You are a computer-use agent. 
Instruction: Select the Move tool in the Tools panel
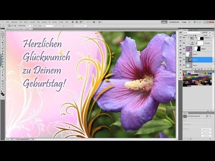point(3,32)
